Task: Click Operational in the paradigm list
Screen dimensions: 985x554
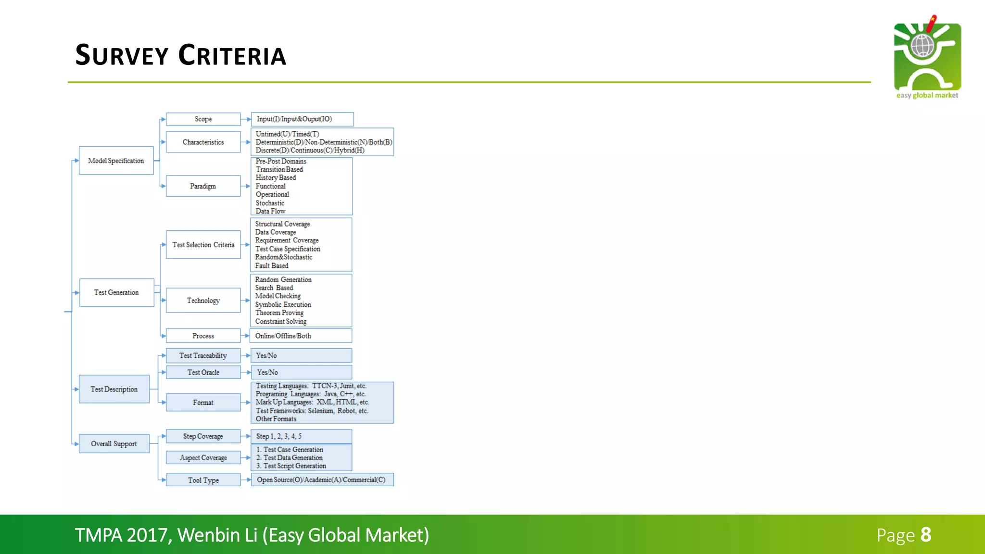Action: [272, 195]
